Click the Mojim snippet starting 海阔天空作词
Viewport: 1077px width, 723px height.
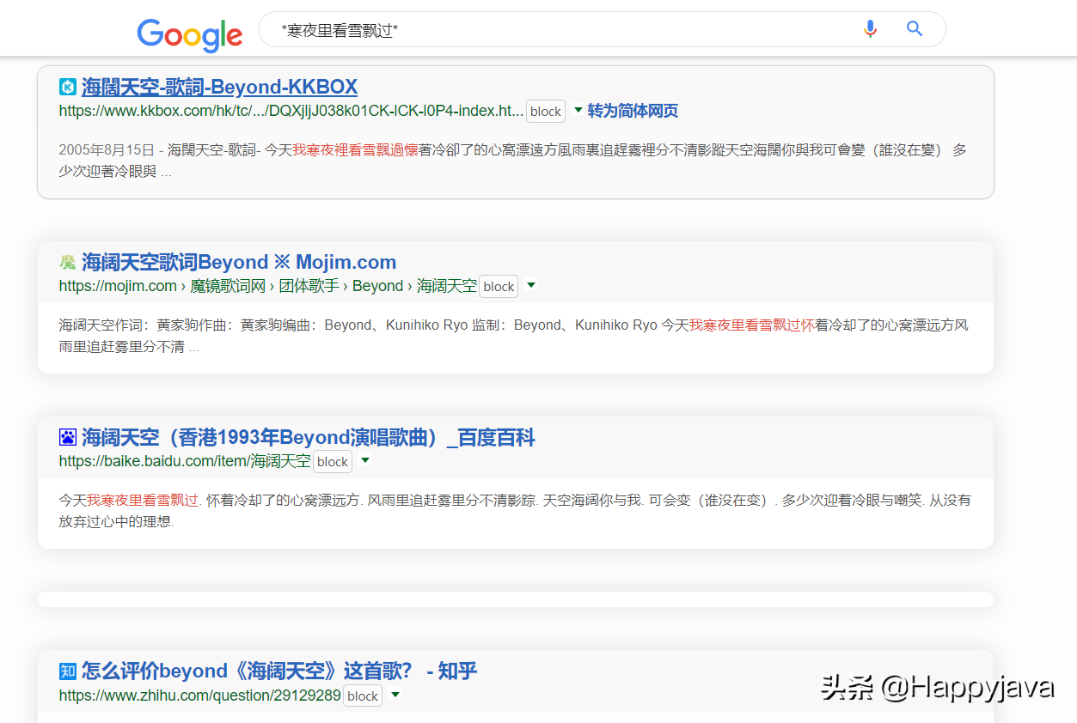click(x=513, y=336)
